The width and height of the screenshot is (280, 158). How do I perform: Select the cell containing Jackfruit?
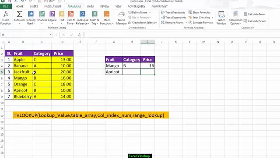[23, 72]
